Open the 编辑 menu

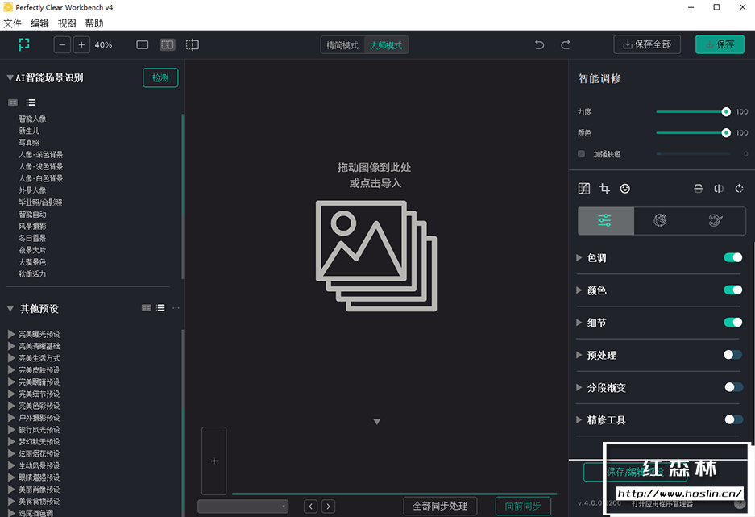click(x=39, y=23)
